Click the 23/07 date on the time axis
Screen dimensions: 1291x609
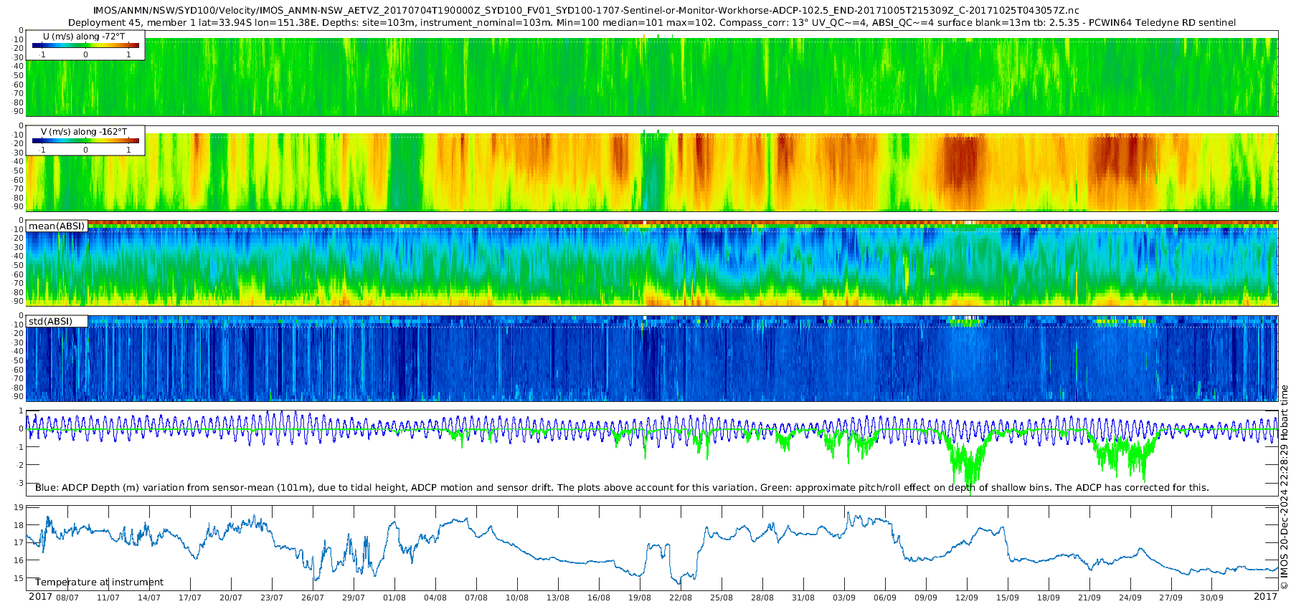[x=272, y=598]
